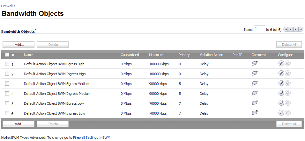Go to the first page of items
Viewport: 305px width, 141px height.
point(286,29)
